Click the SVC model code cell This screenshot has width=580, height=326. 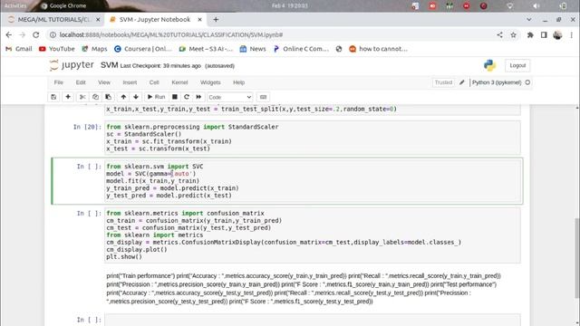(x=313, y=181)
